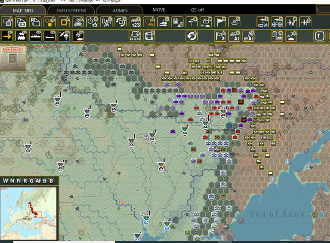Open the ADMIN tab
This screenshot has height=243, width=330.
tap(120, 10)
